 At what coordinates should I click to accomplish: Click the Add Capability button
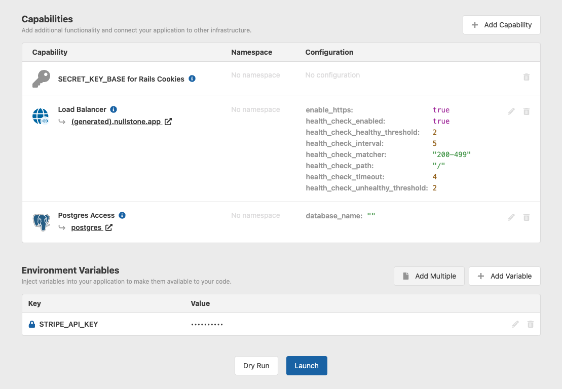tap(501, 25)
